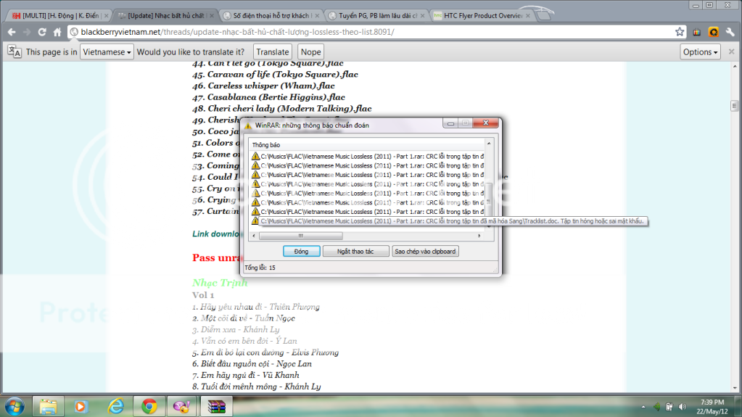Click the page vertical scrollbar thumb
This screenshot has width=742, height=417.
(734, 106)
